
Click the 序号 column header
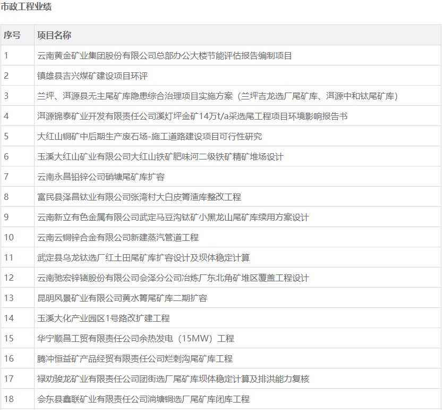(12, 35)
